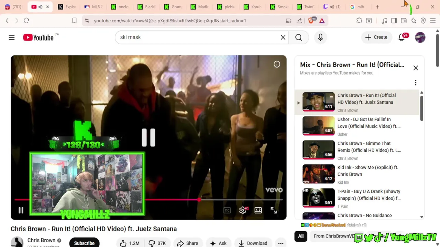Screen dimensions: 440x247
Task: Click the video info card icon
Action: (277, 64)
